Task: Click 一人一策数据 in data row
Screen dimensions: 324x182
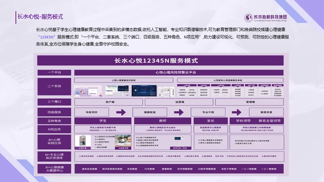Action: click(x=269, y=169)
